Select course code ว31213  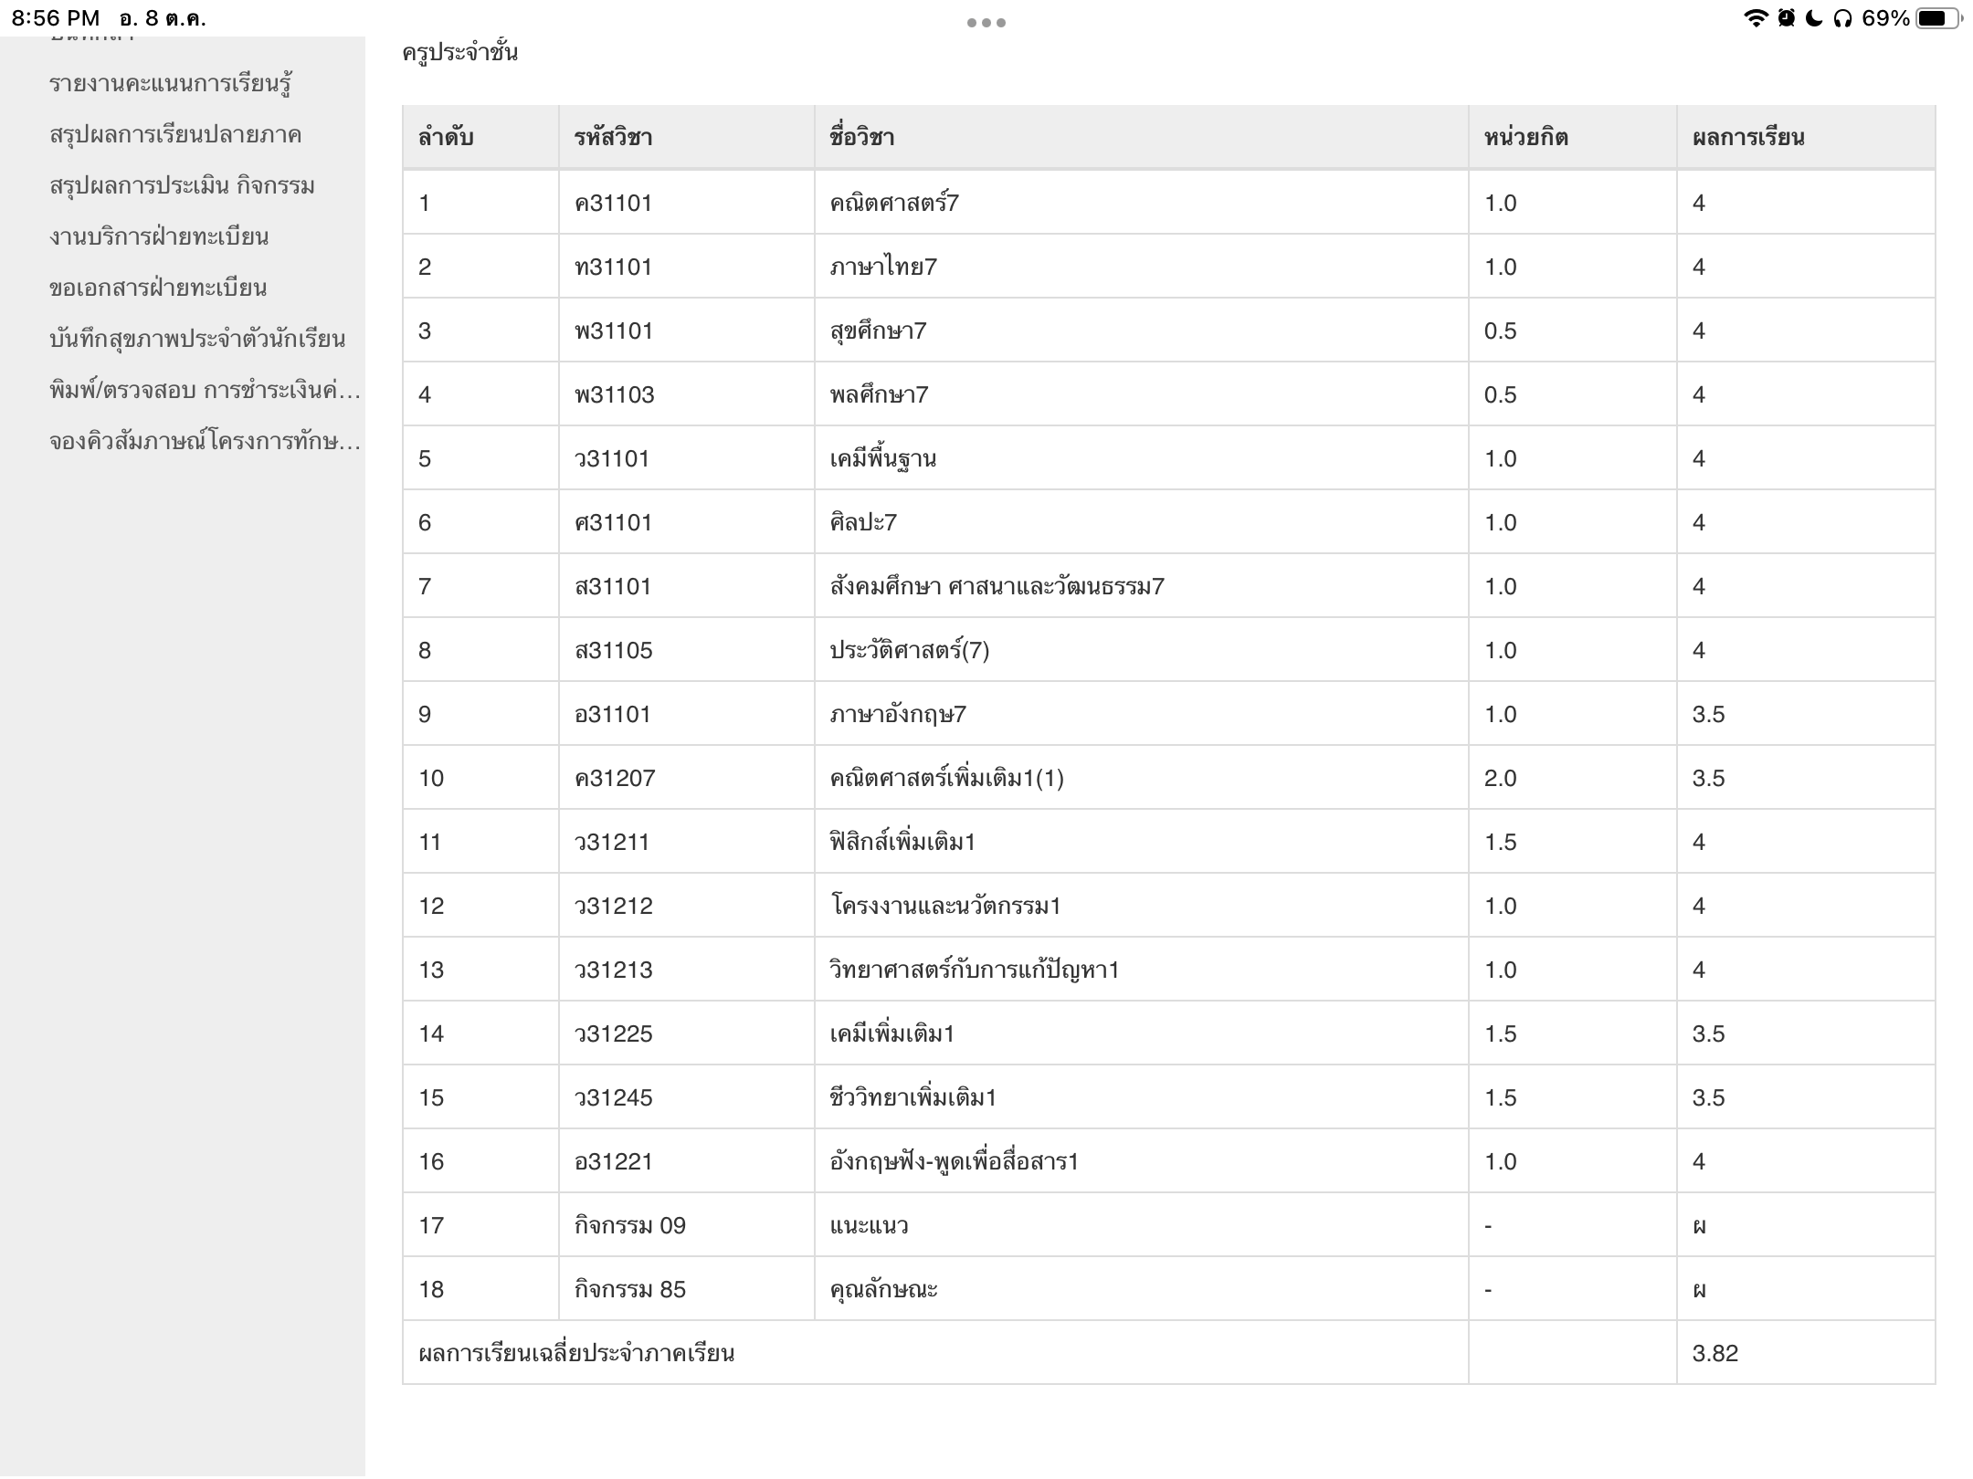tap(613, 970)
